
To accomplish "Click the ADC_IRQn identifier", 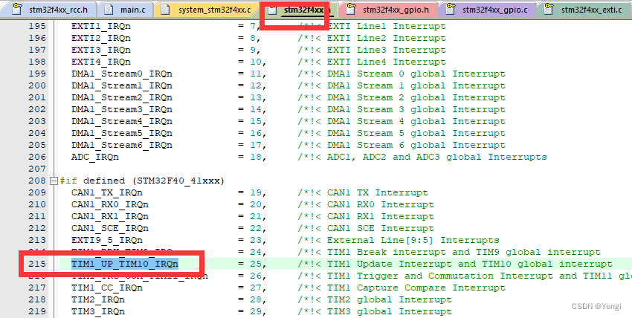I will 95,157.
